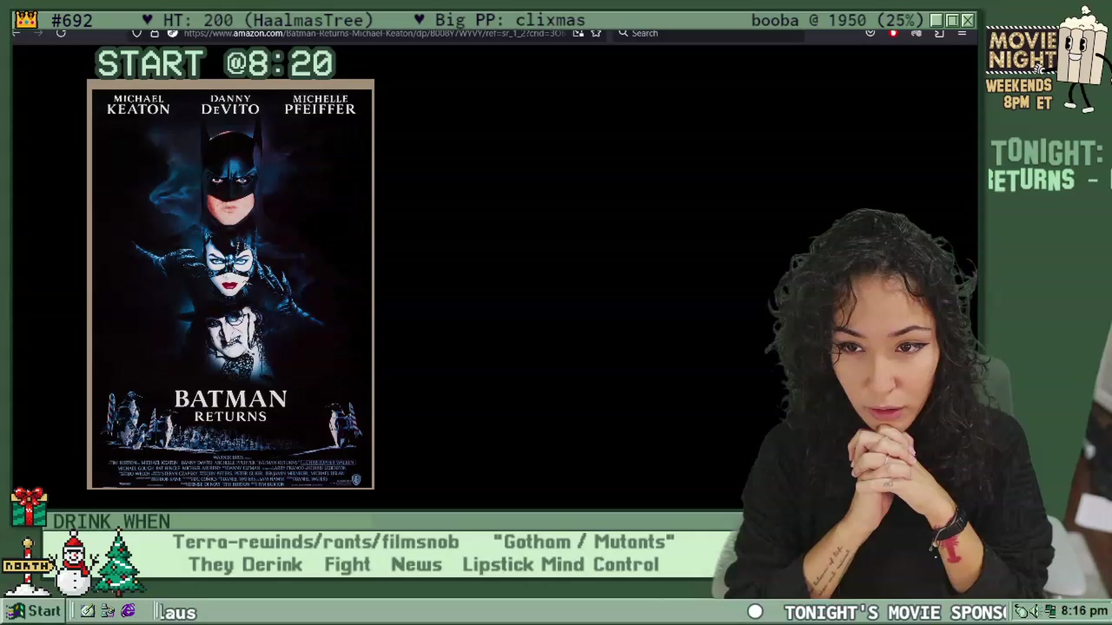Viewport: 1112px width, 625px height.
Task: Click the "Lipstick Mind Control" text
Action: point(561,564)
